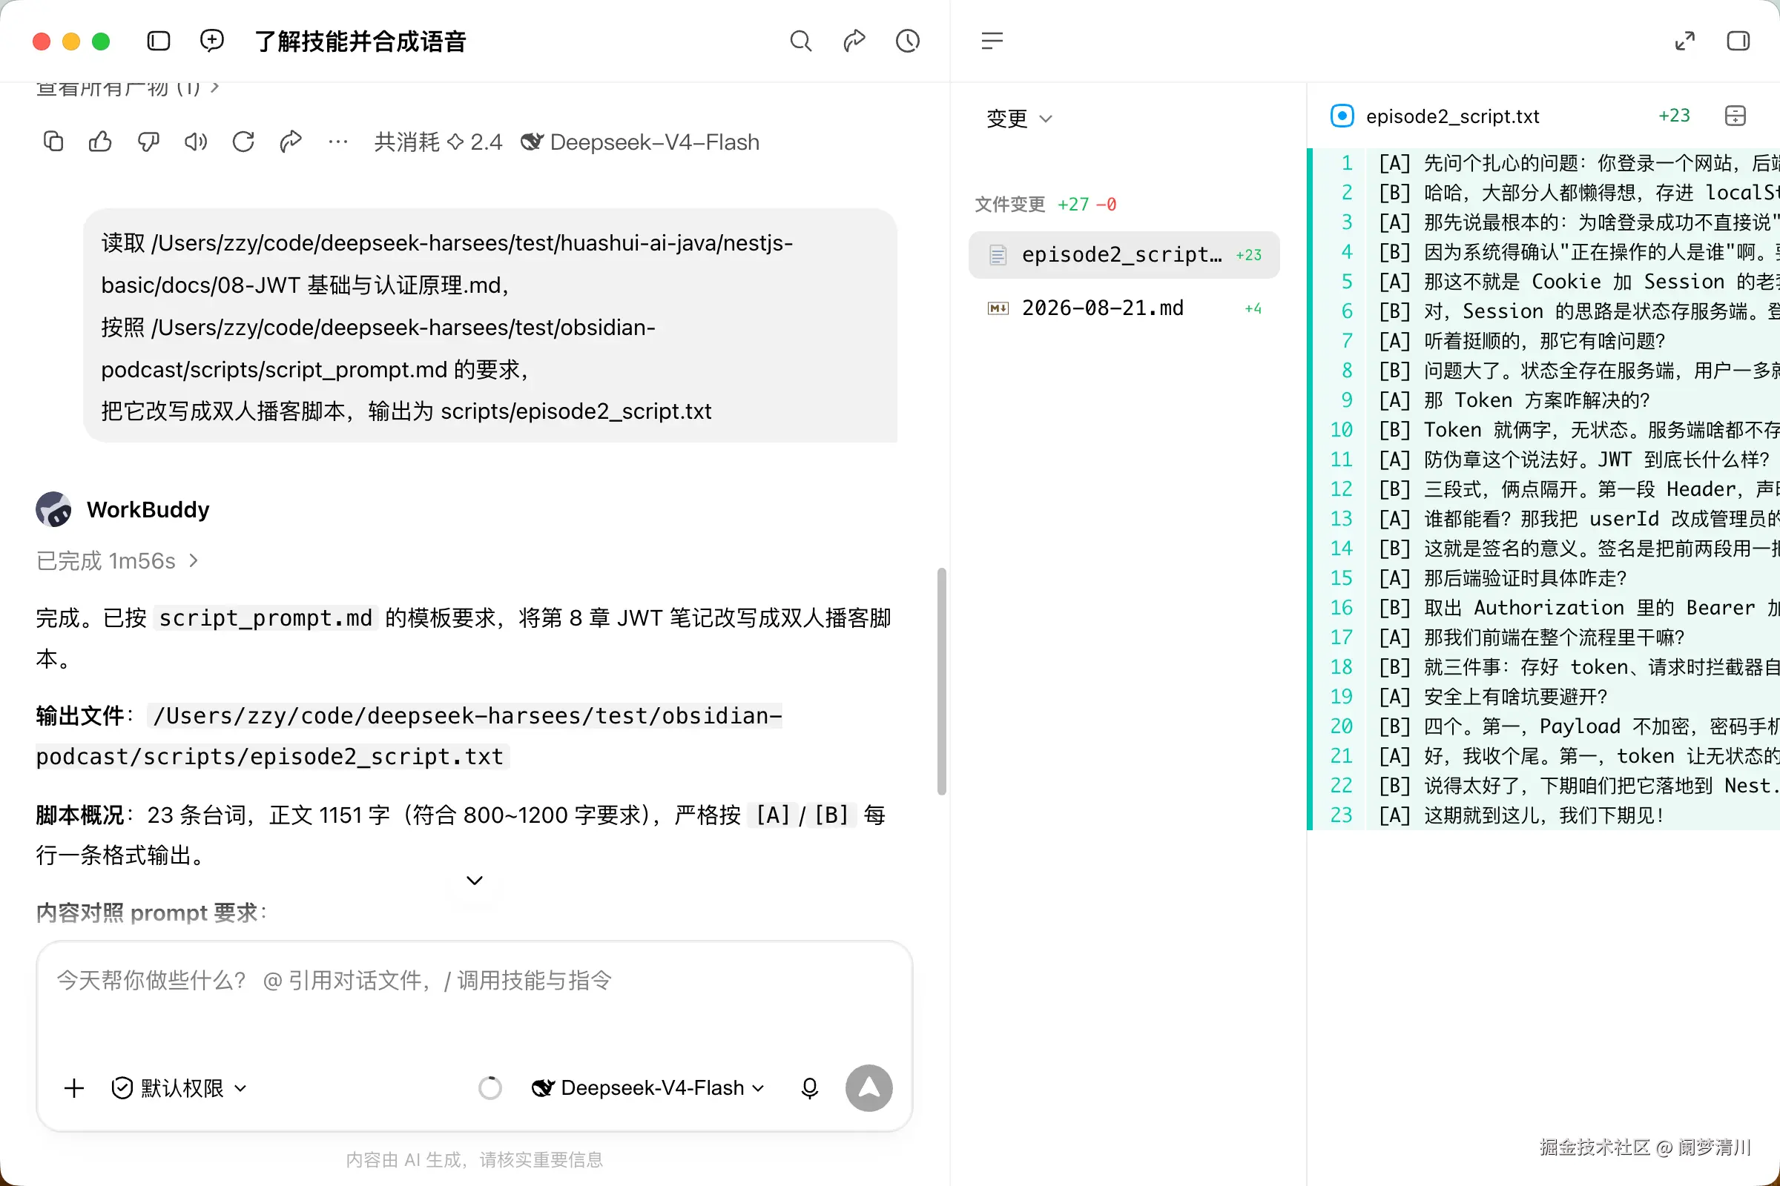Open 查看所有产物 link at top
The width and height of the screenshot is (1780, 1186).
(128, 88)
